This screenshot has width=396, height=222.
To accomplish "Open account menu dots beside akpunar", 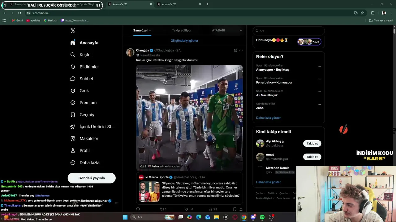I will [x=117, y=203].
